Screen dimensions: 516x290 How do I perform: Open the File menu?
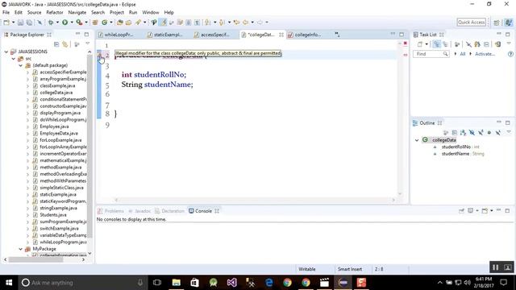pos(6,12)
